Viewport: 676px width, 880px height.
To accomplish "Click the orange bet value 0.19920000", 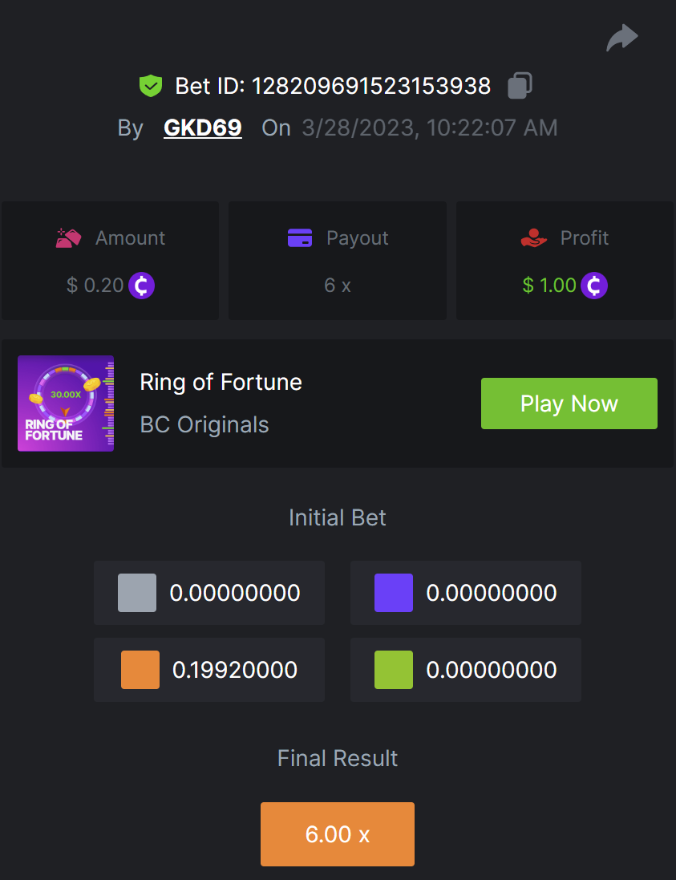I will coord(235,670).
